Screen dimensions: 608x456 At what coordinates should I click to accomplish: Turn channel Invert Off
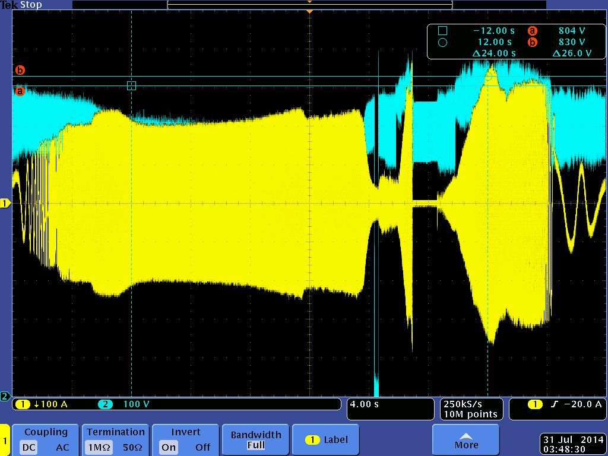click(x=202, y=447)
